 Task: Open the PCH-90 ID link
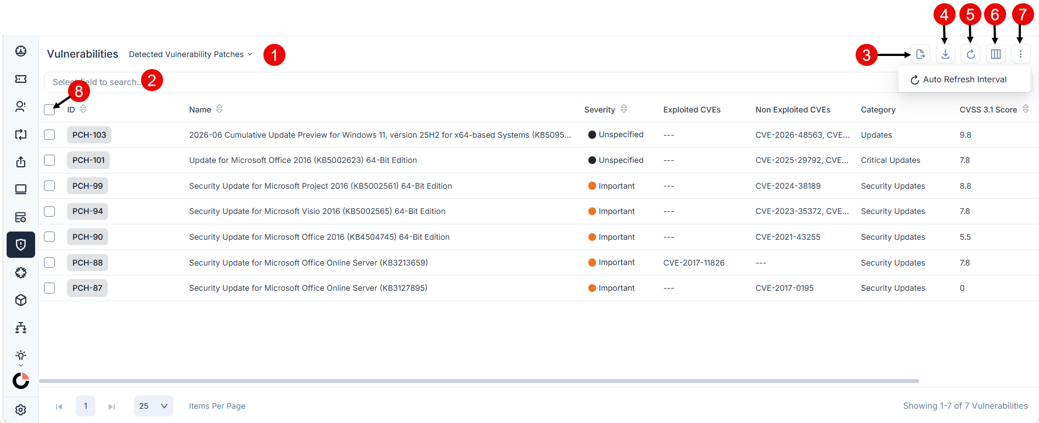point(87,237)
